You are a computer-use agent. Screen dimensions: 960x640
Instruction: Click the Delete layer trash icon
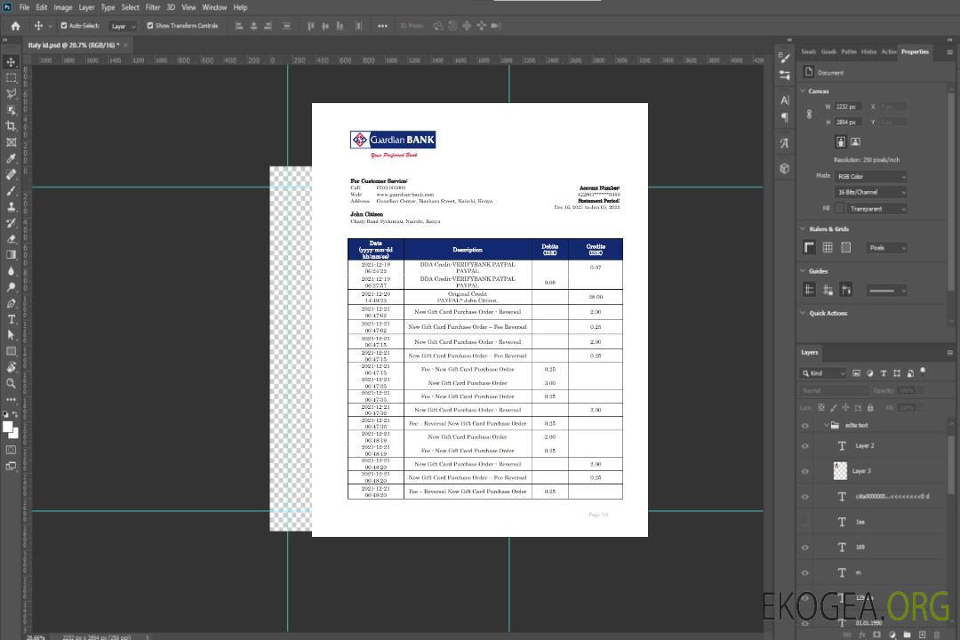(937, 635)
